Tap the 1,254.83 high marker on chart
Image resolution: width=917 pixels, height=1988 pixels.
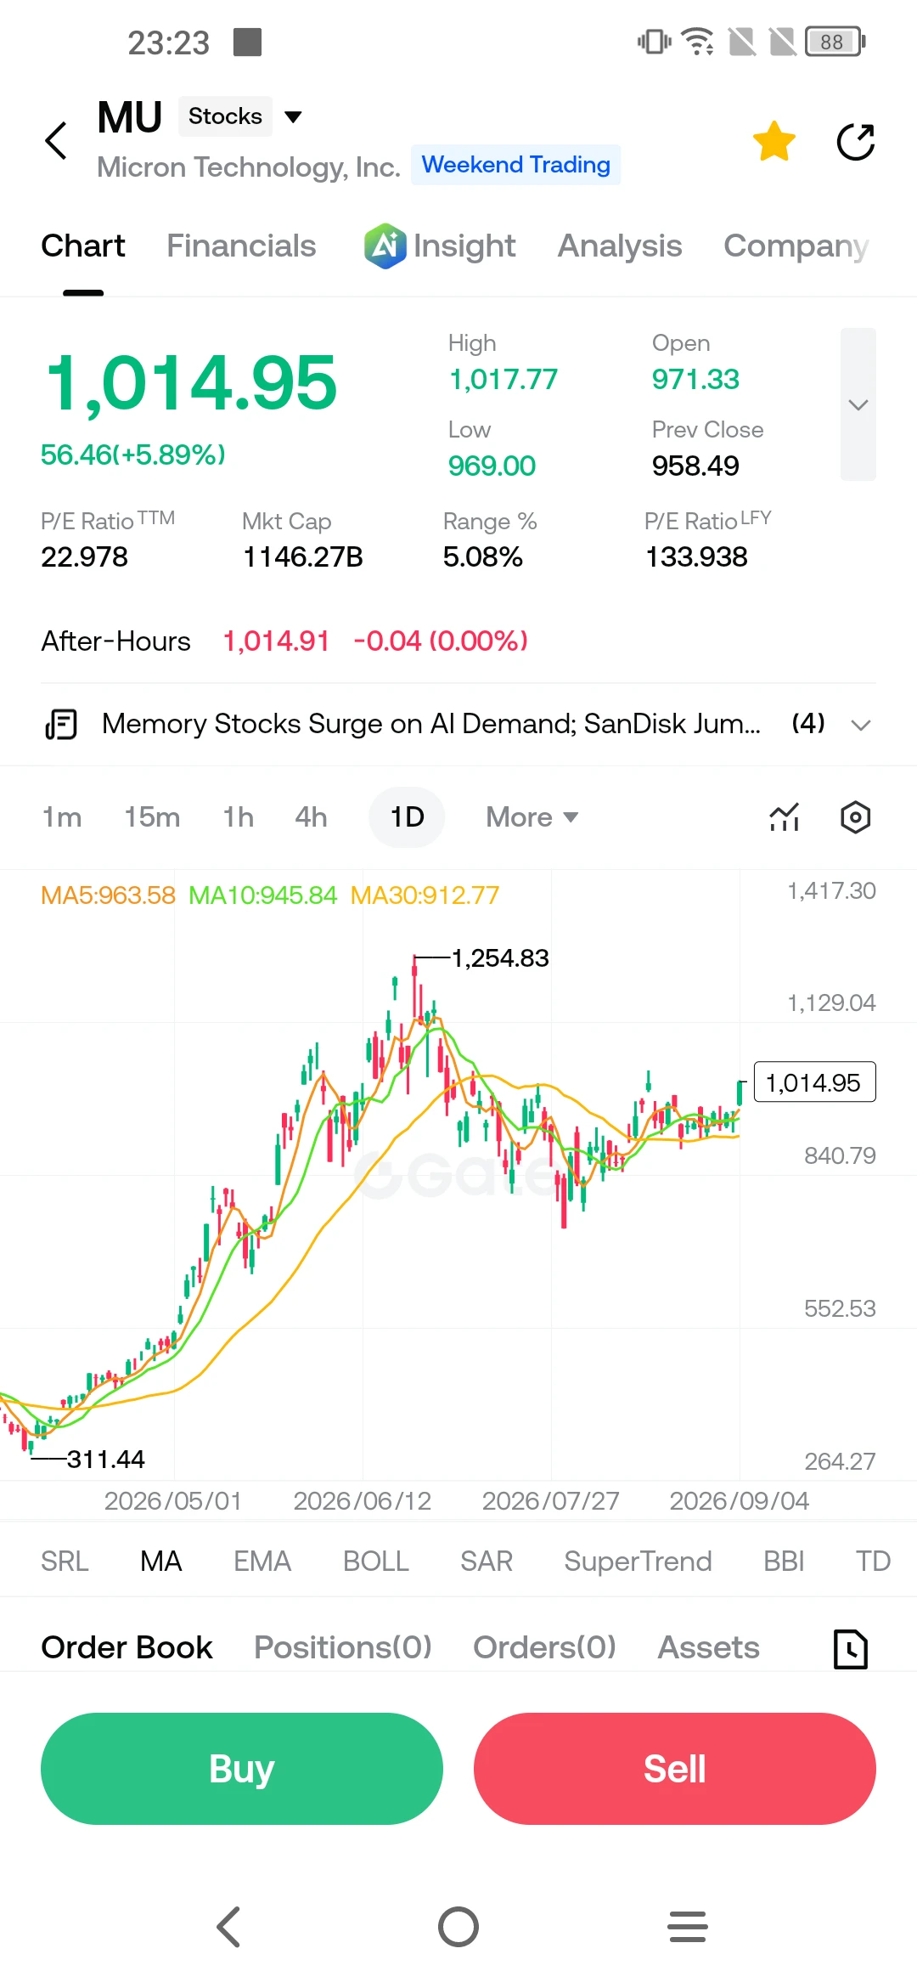point(500,958)
